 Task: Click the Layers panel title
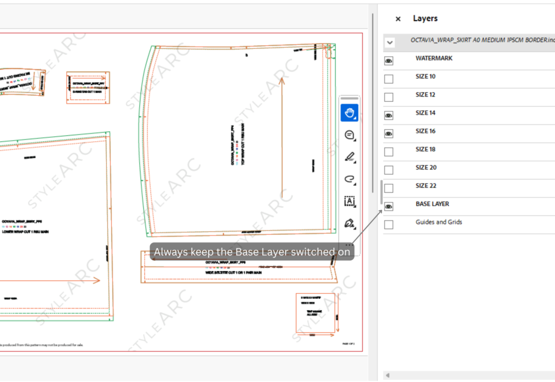[425, 18]
